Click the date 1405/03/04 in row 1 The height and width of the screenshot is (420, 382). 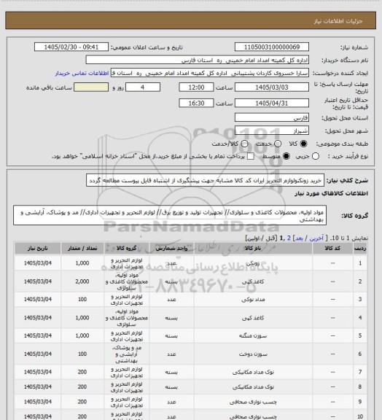(37, 263)
